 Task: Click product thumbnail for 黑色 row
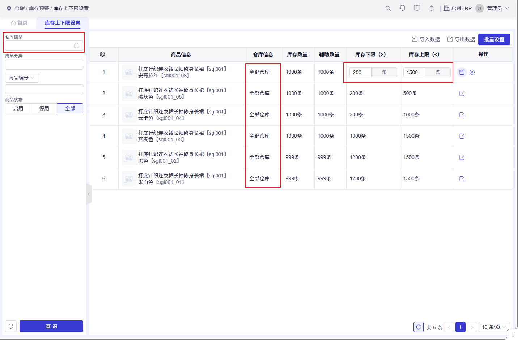(129, 158)
